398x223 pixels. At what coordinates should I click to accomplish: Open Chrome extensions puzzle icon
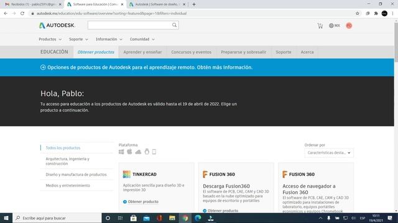coord(376,14)
